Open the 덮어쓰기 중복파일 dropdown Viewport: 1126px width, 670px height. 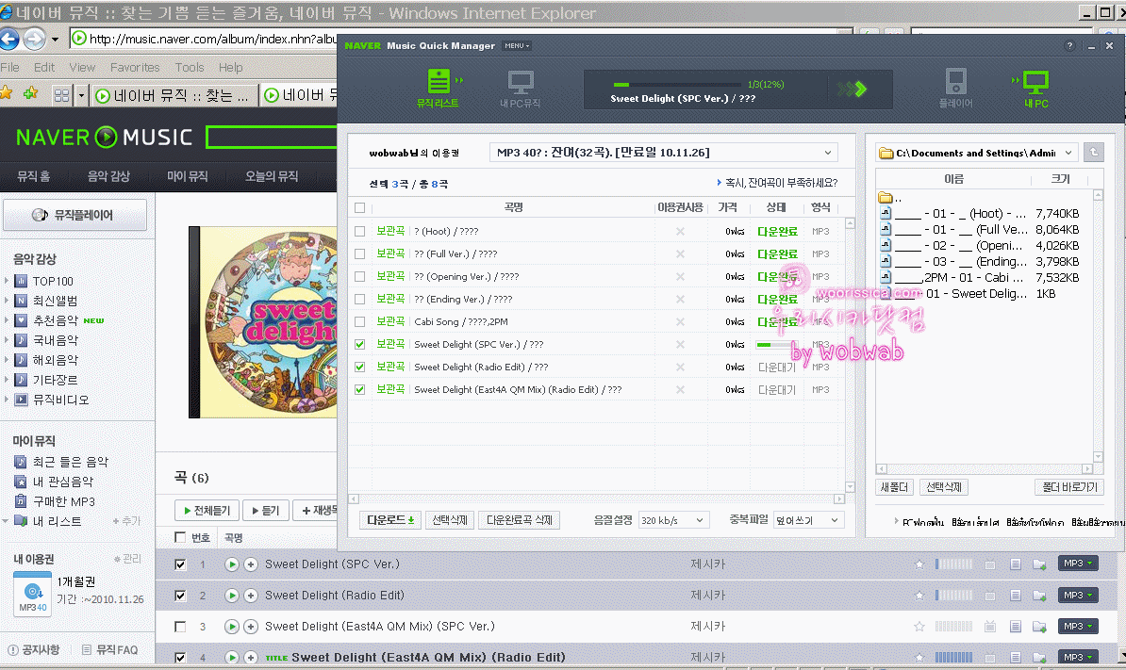pos(808,520)
